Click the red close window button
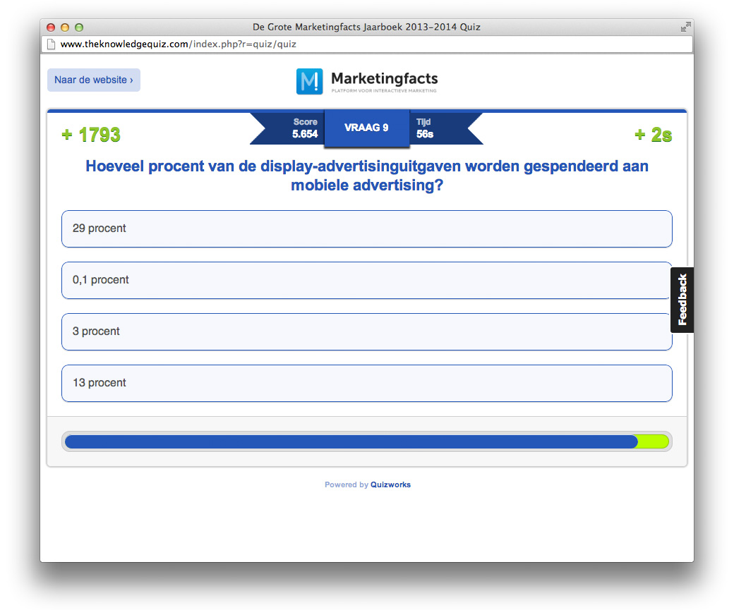This screenshot has width=734, height=610. click(51, 28)
